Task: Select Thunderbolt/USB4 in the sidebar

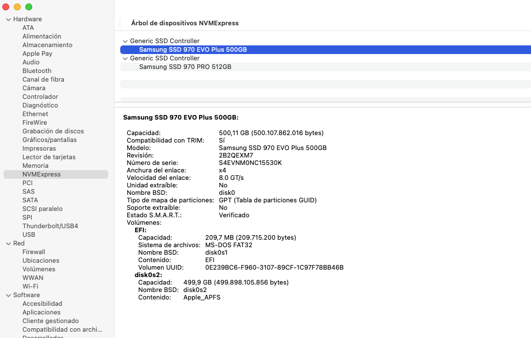Action: pyautogui.click(x=50, y=226)
